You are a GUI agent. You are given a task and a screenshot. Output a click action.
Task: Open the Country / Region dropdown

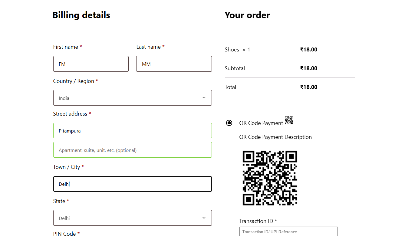[132, 98]
